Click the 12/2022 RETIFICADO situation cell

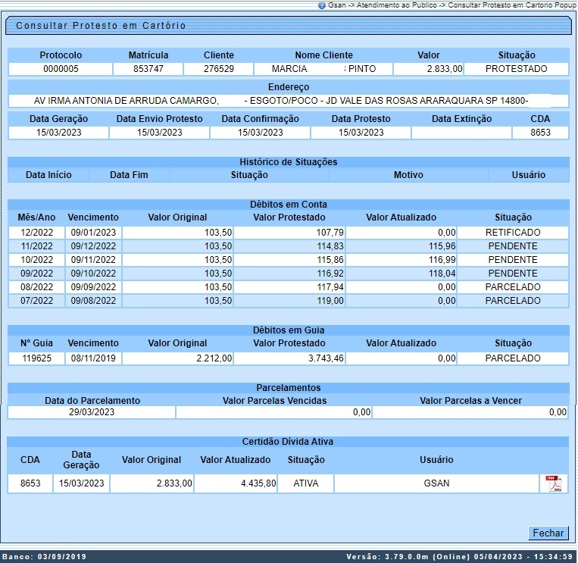coord(513,233)
